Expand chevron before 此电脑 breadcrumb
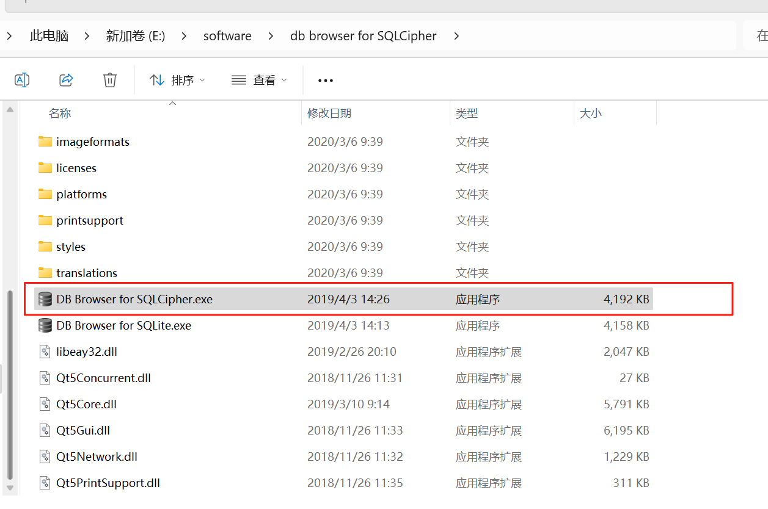This screenshot has height=509, width=768. coord(10,36)
